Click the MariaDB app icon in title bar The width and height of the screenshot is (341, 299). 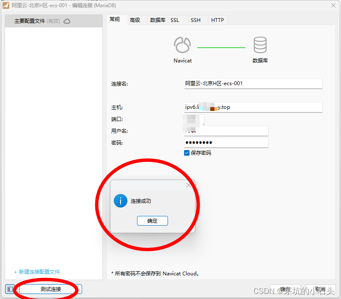tap(6, 5)
